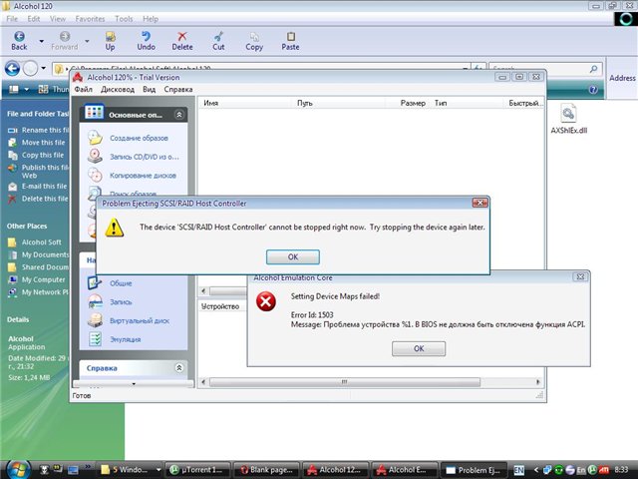
Task: Click the Создание образов icon
Action: pos(95,137)
